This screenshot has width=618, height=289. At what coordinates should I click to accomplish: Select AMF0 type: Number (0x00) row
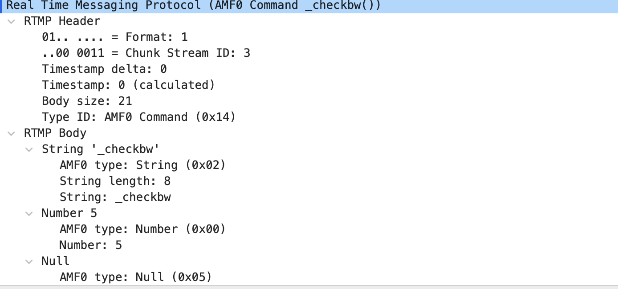[x=142, y=229]
